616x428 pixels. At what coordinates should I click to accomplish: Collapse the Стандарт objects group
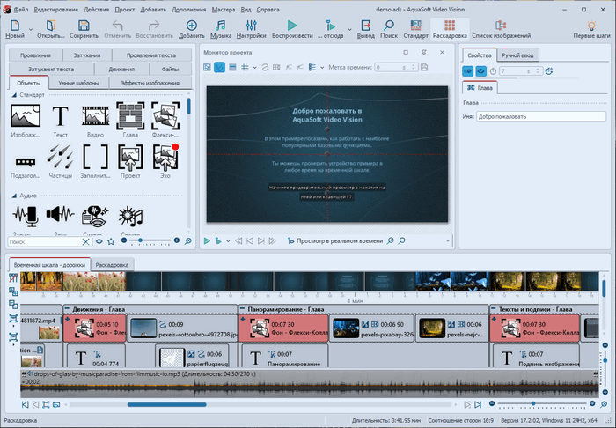point(13,94)
